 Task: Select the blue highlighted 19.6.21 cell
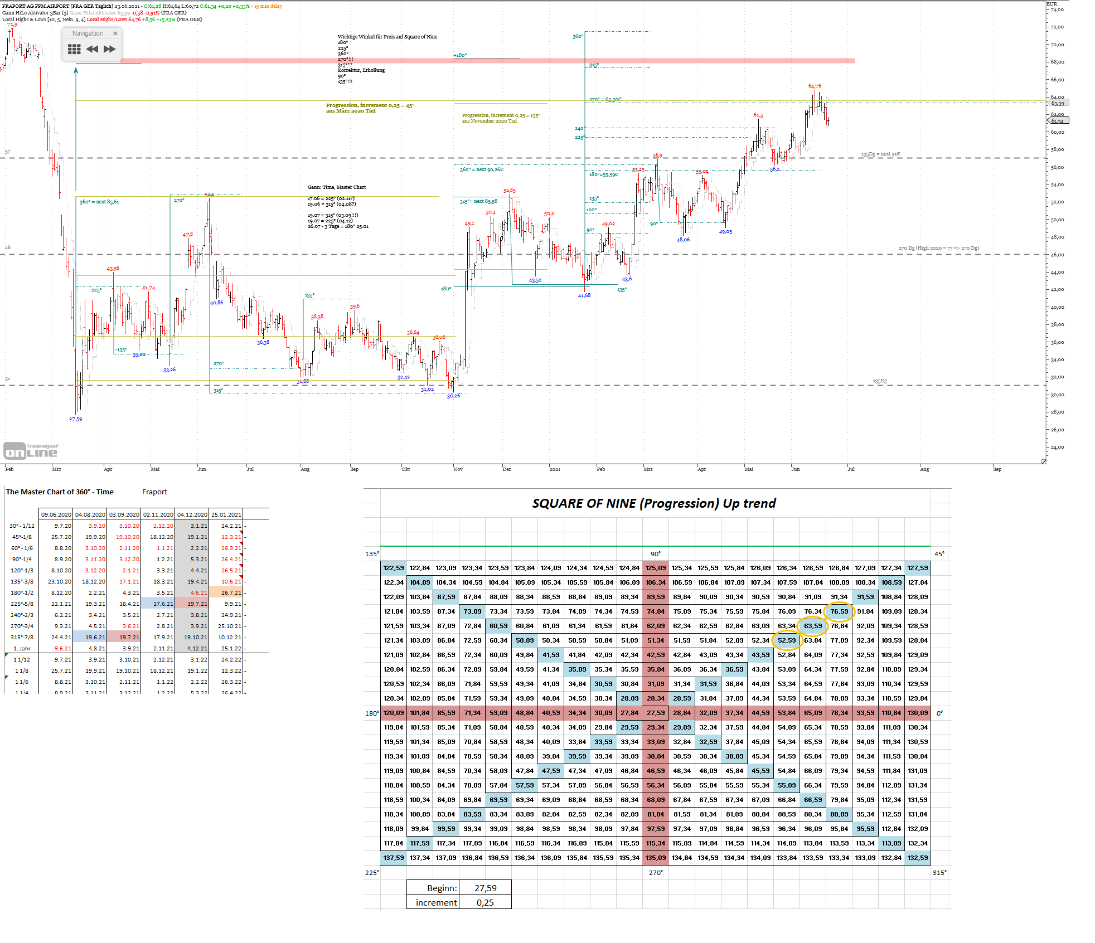point(90,637)
